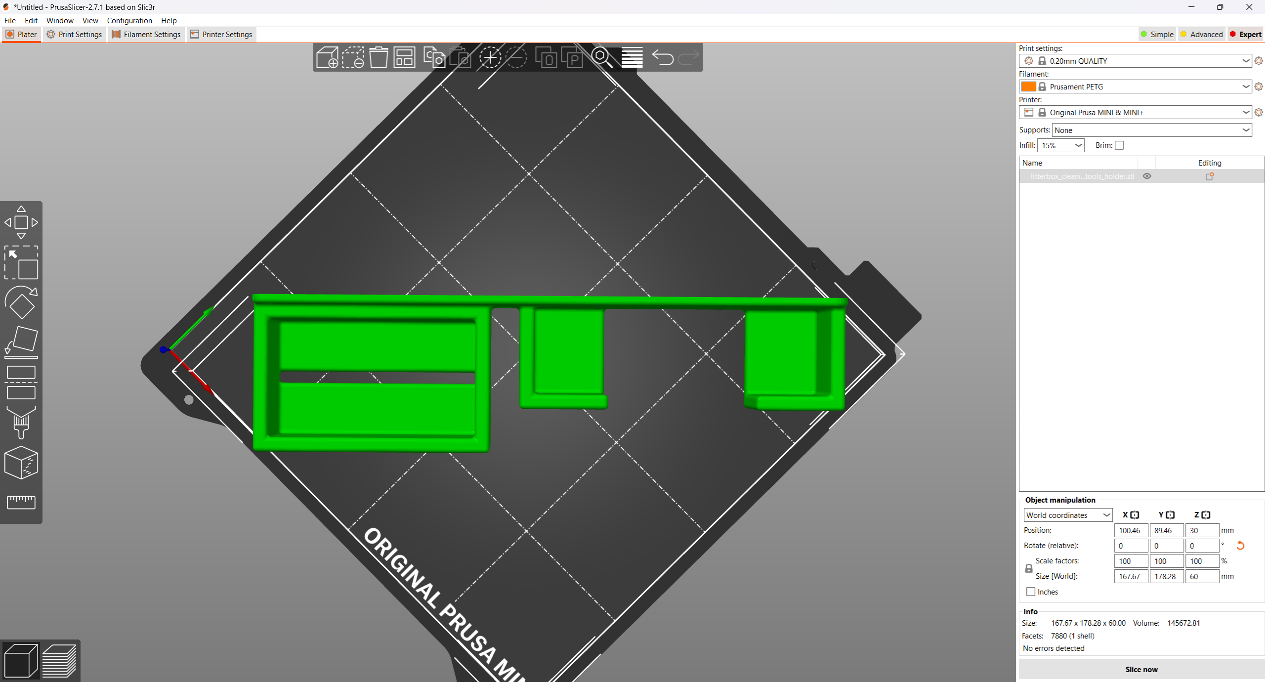Select the Cut tool in left toolbar
The height and width of the screenshot is (682, 1265).
[x=21, y=383]
